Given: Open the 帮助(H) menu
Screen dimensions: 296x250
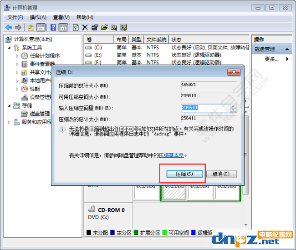Looking at the screenshot, I should (85, 18).
